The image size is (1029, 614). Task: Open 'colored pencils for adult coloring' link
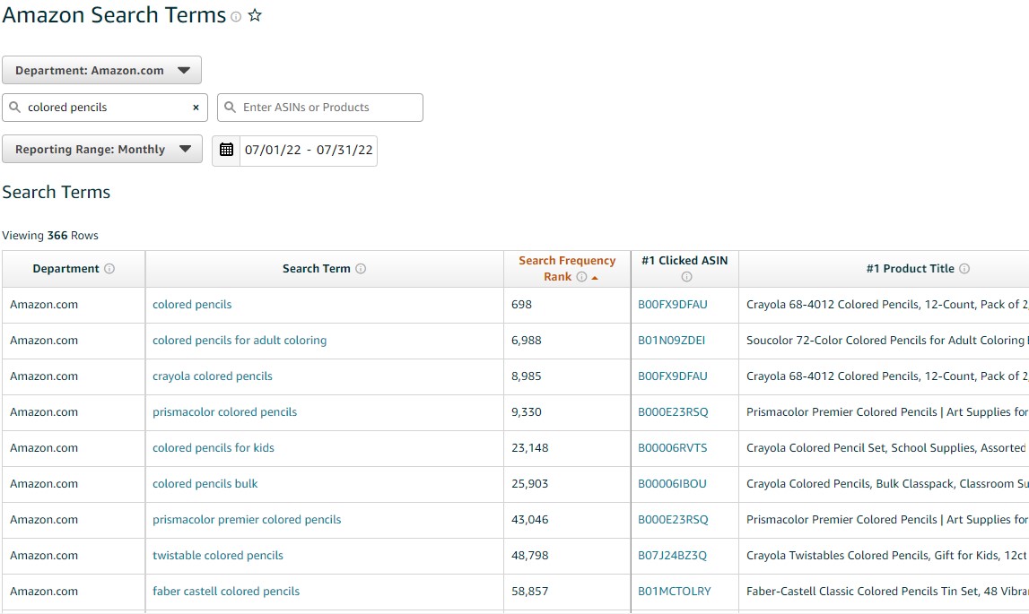(x=240, y=341)
